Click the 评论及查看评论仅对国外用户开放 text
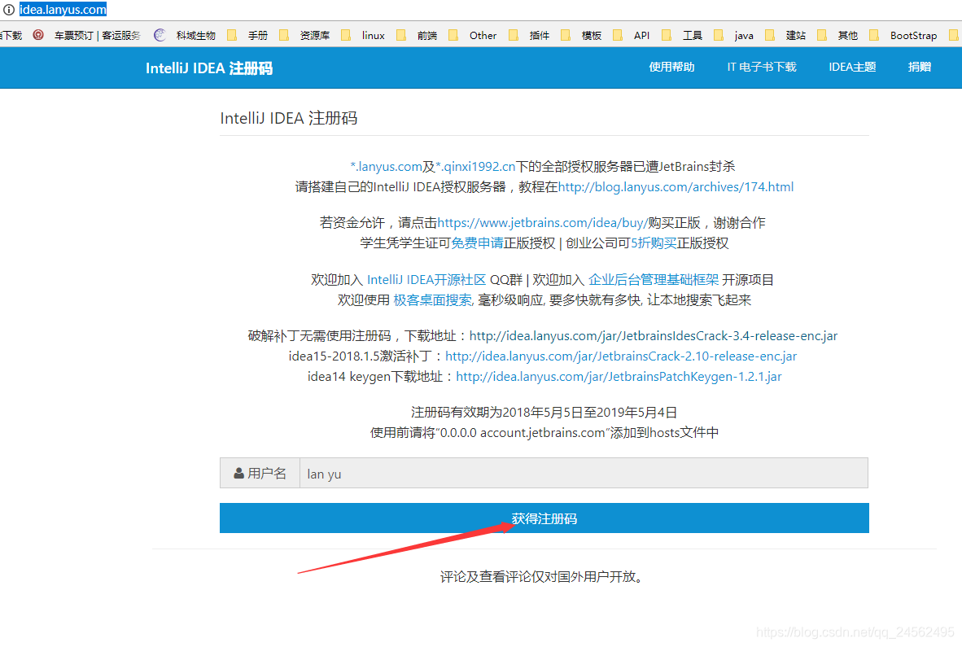The height and width of the screenshot is (647, 962). (542, 576)
